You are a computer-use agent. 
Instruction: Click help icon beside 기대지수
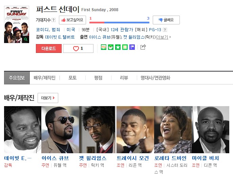click(x=54, y=20)
